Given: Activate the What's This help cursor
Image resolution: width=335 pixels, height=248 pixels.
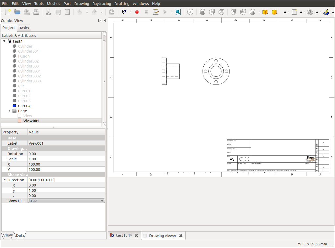Looking at the screenshot, I should [x=124, y=12].
